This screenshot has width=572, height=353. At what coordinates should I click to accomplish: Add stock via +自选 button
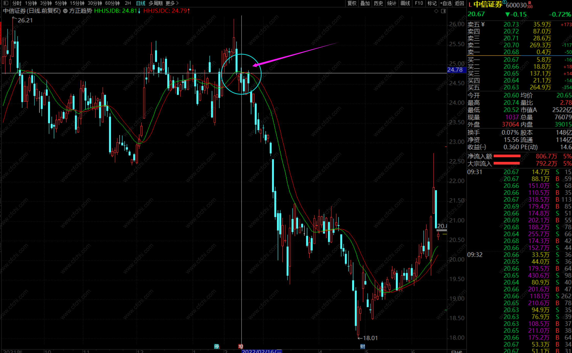[446, 3]
